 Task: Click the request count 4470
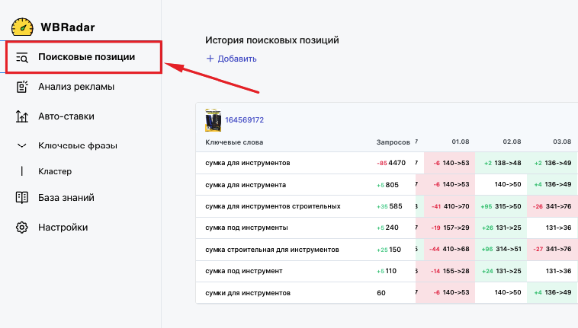397,163
